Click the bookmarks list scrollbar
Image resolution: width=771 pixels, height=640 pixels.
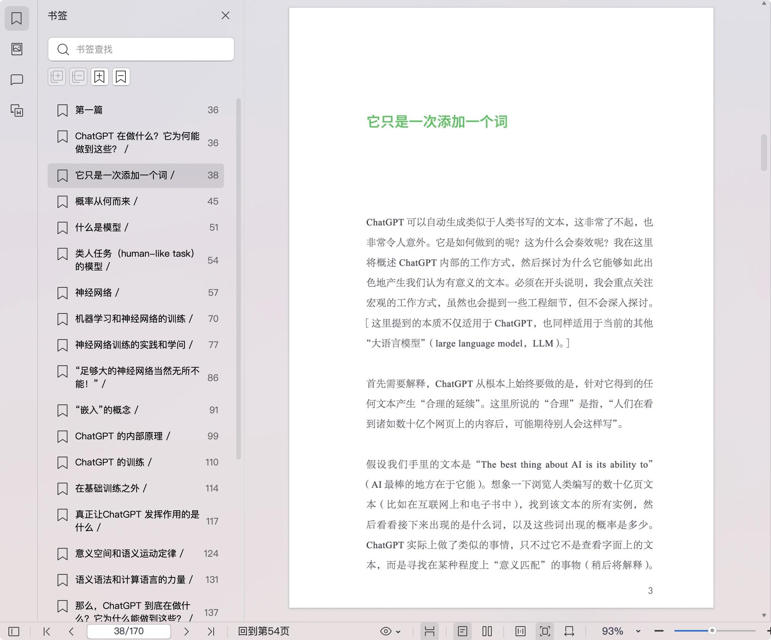pyautogui.click(x=239, y=279)
